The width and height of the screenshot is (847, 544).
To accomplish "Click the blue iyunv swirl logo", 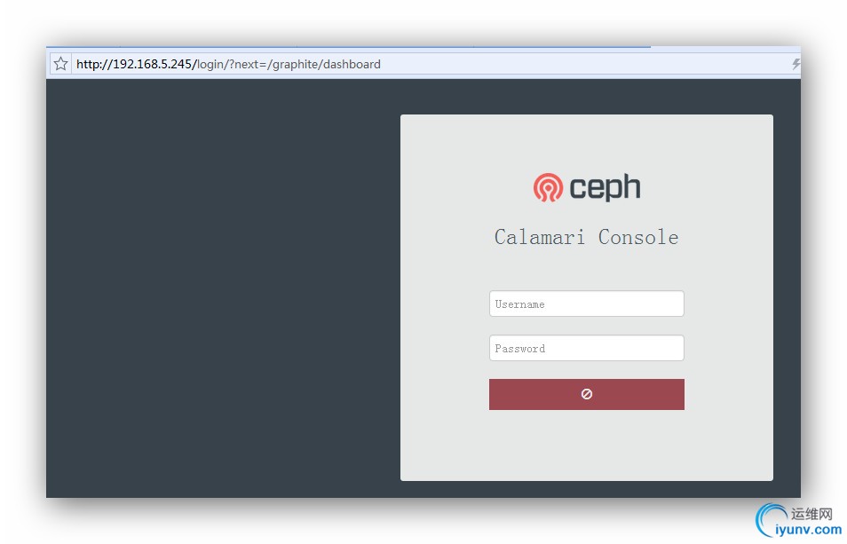I will point(770,519).
